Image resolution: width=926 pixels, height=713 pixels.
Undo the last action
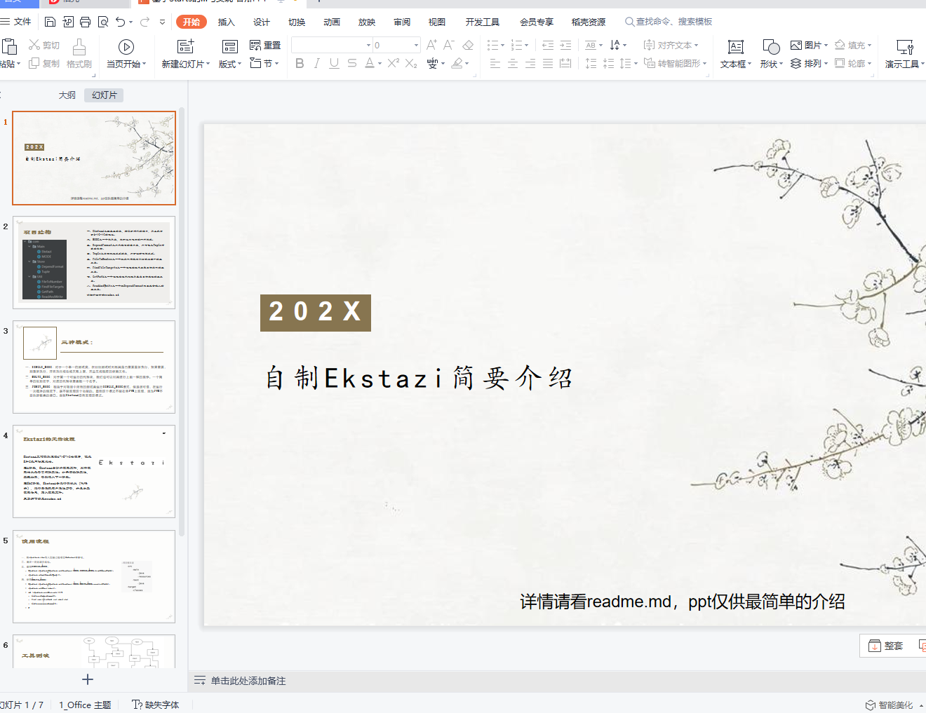click(x=121, y=22)
